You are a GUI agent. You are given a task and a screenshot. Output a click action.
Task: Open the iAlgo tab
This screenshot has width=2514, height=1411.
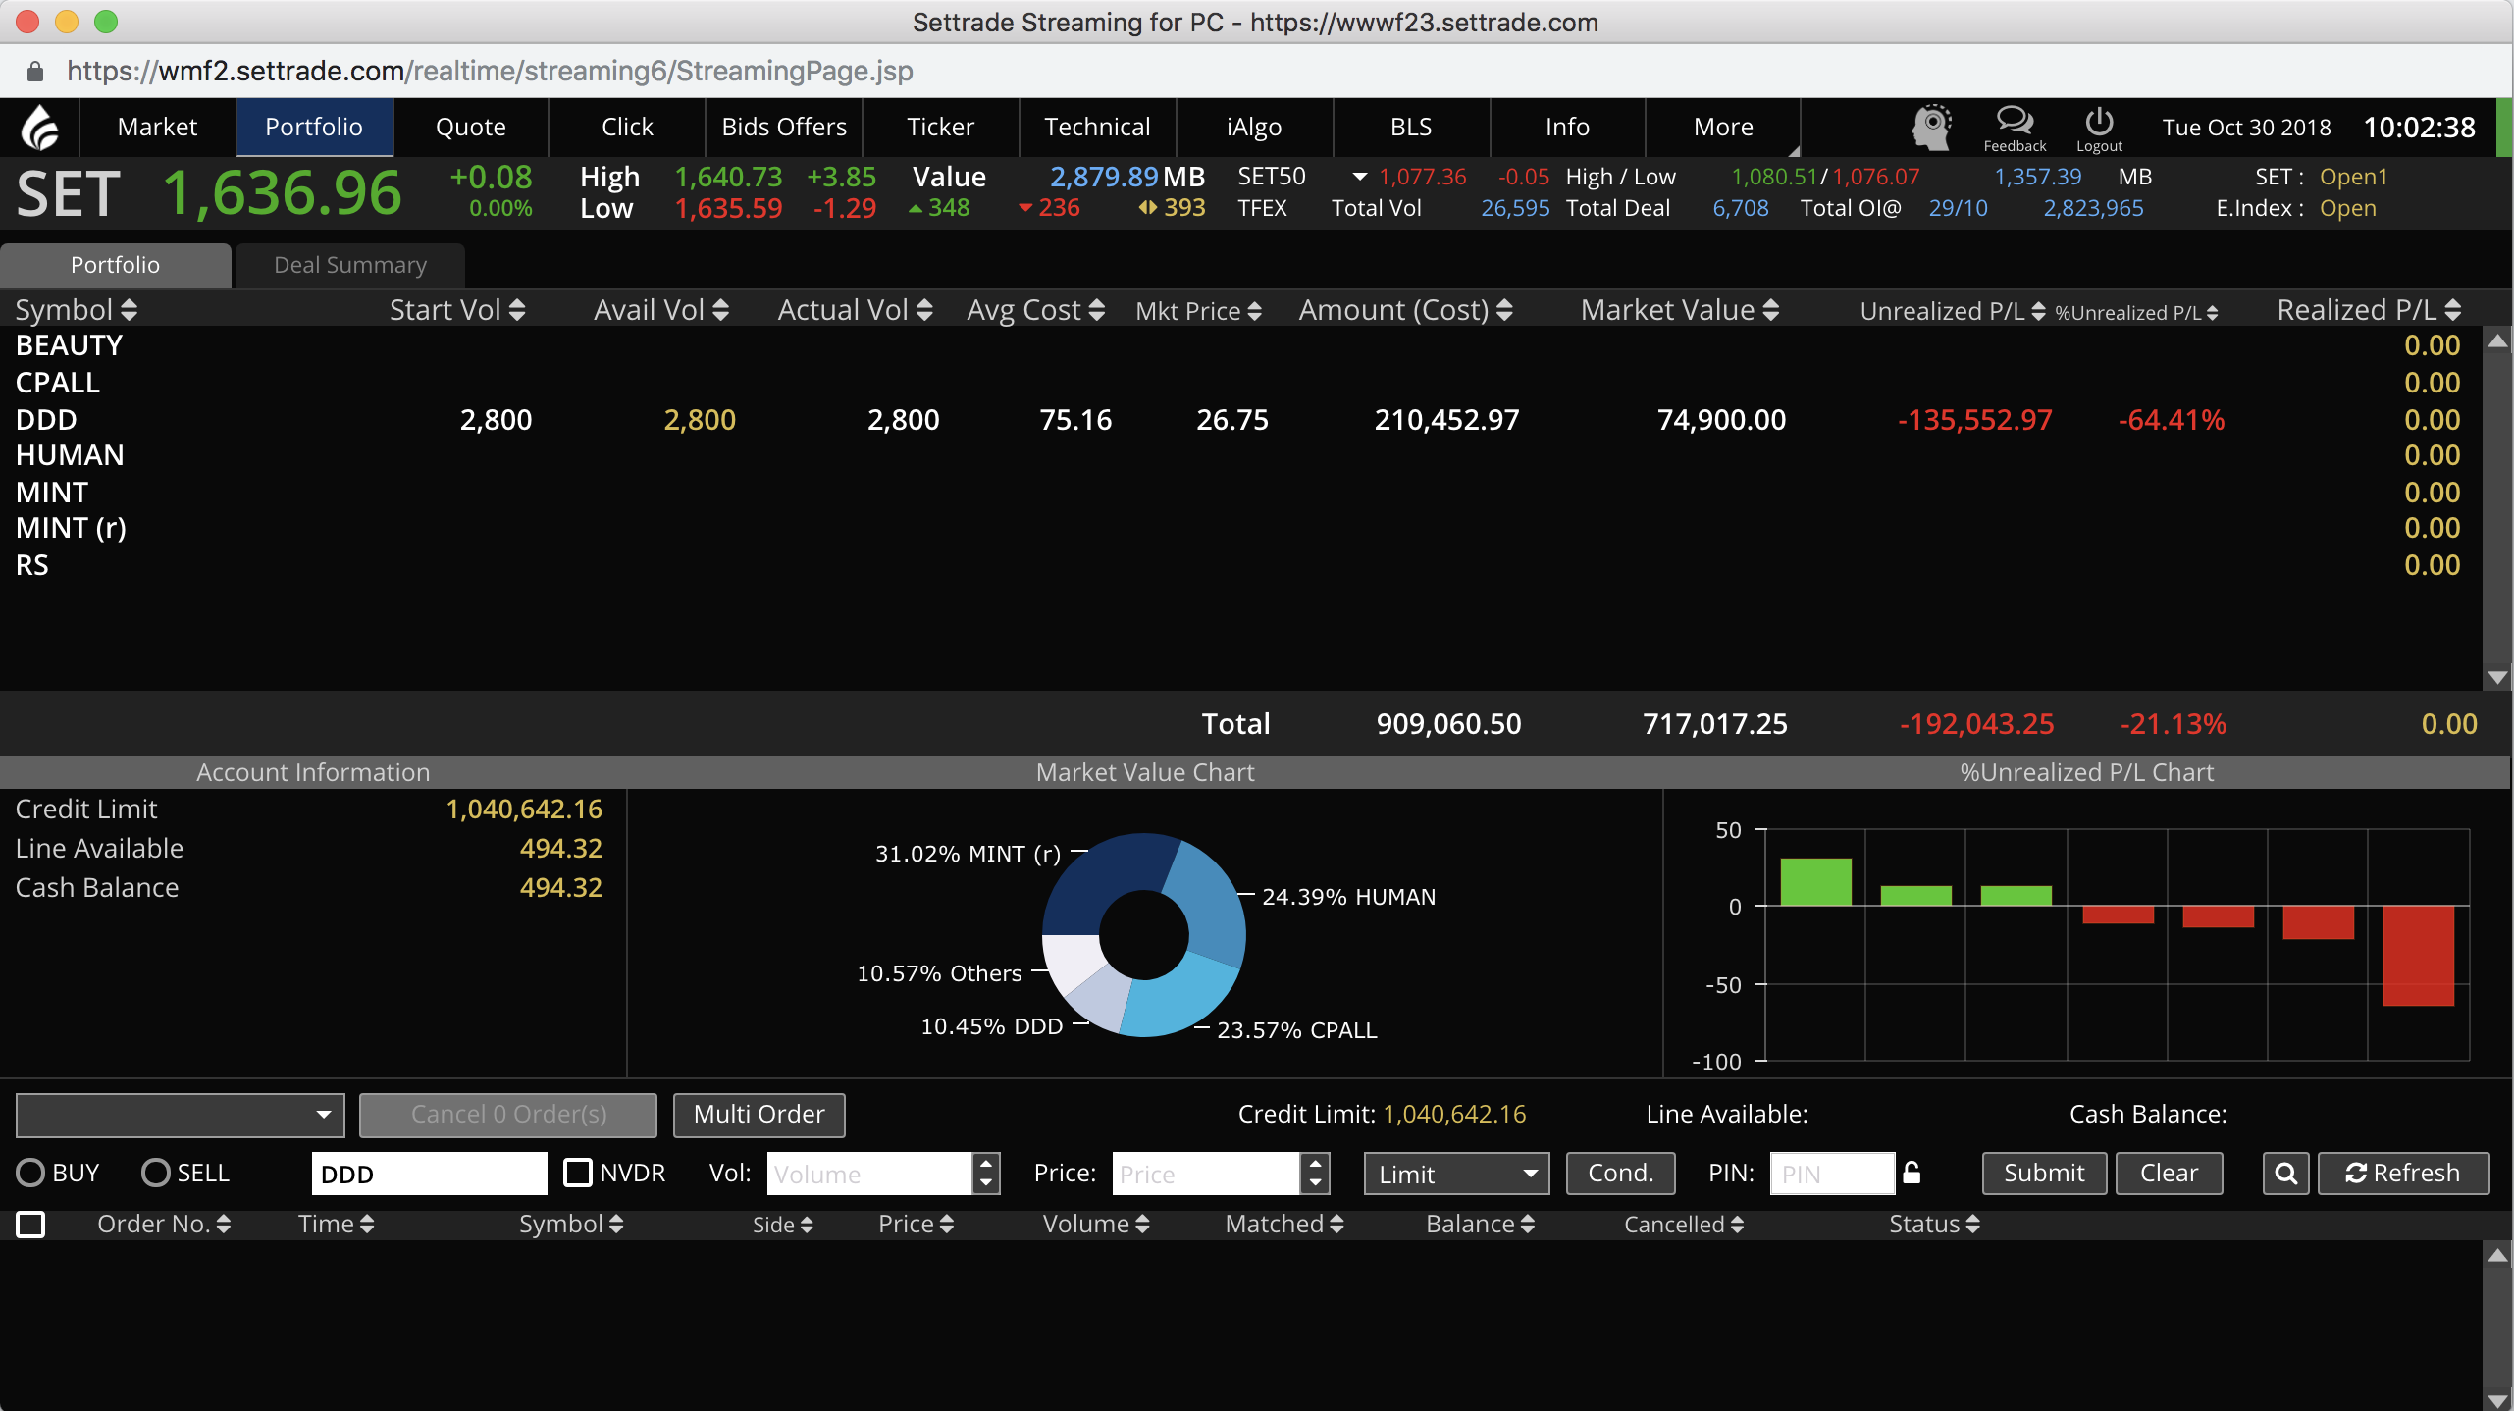(1254, 128)
